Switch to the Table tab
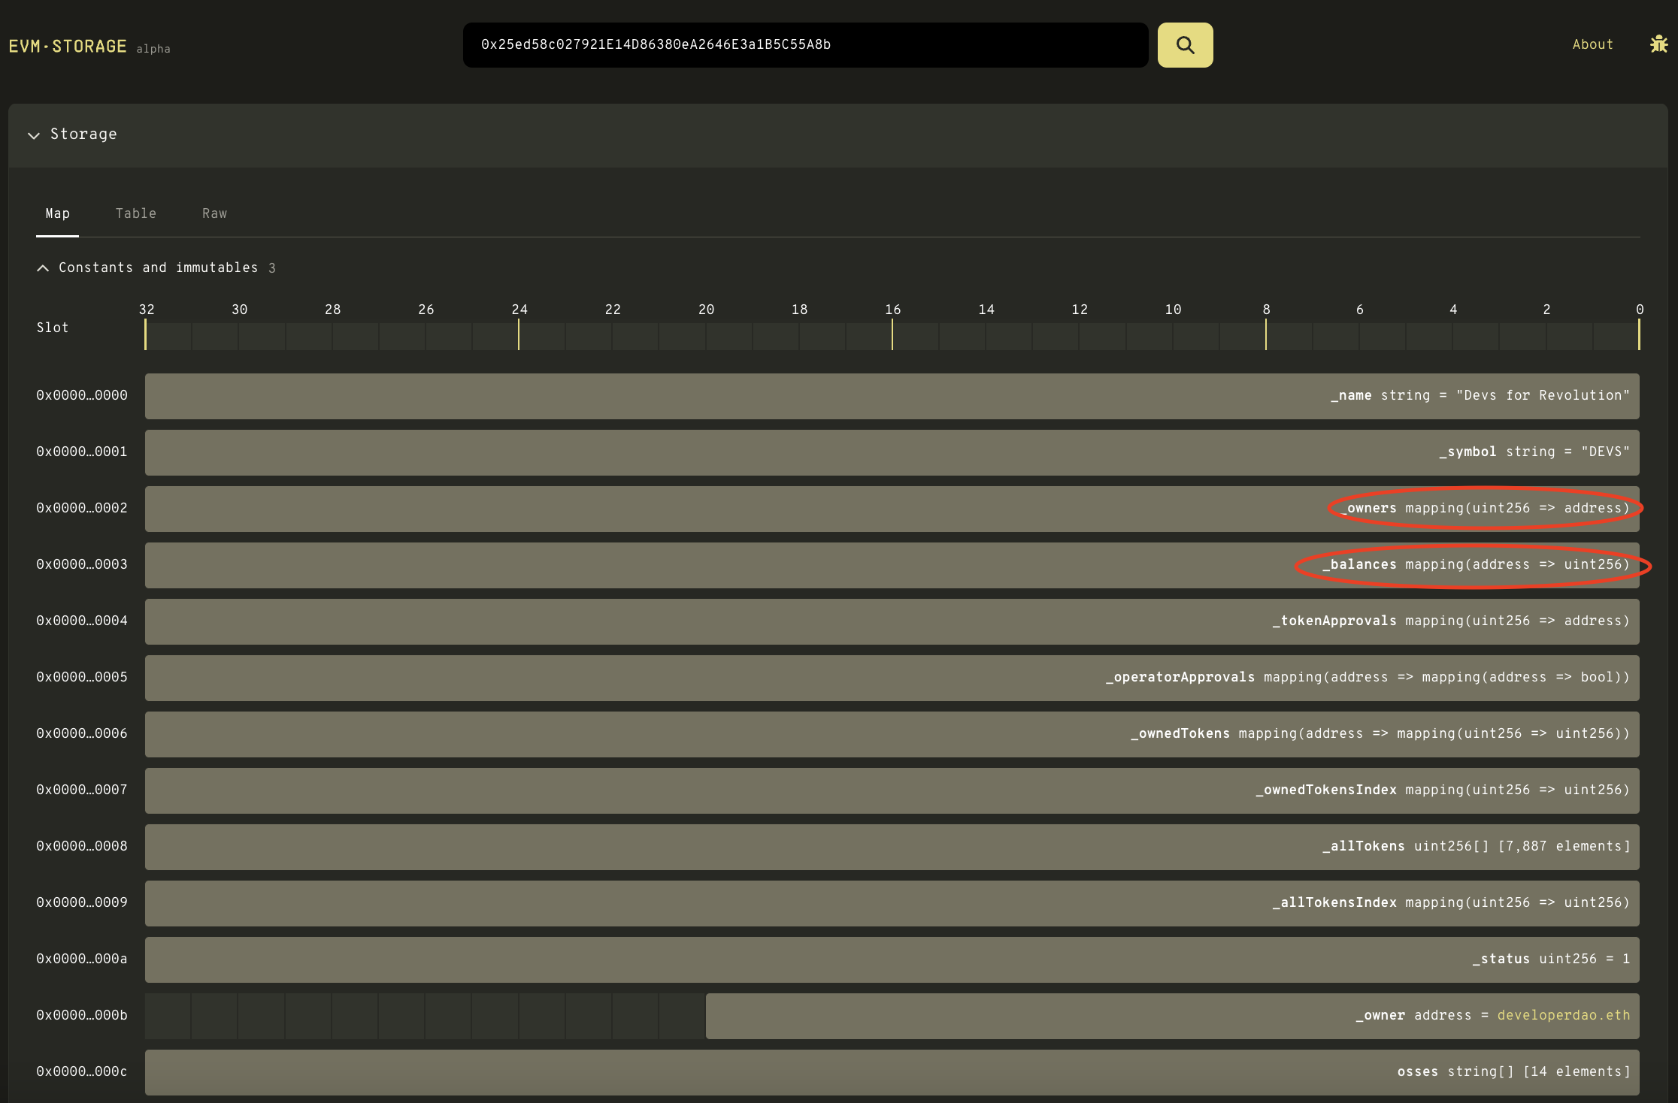1678x1103 pixels. (136, 213)
